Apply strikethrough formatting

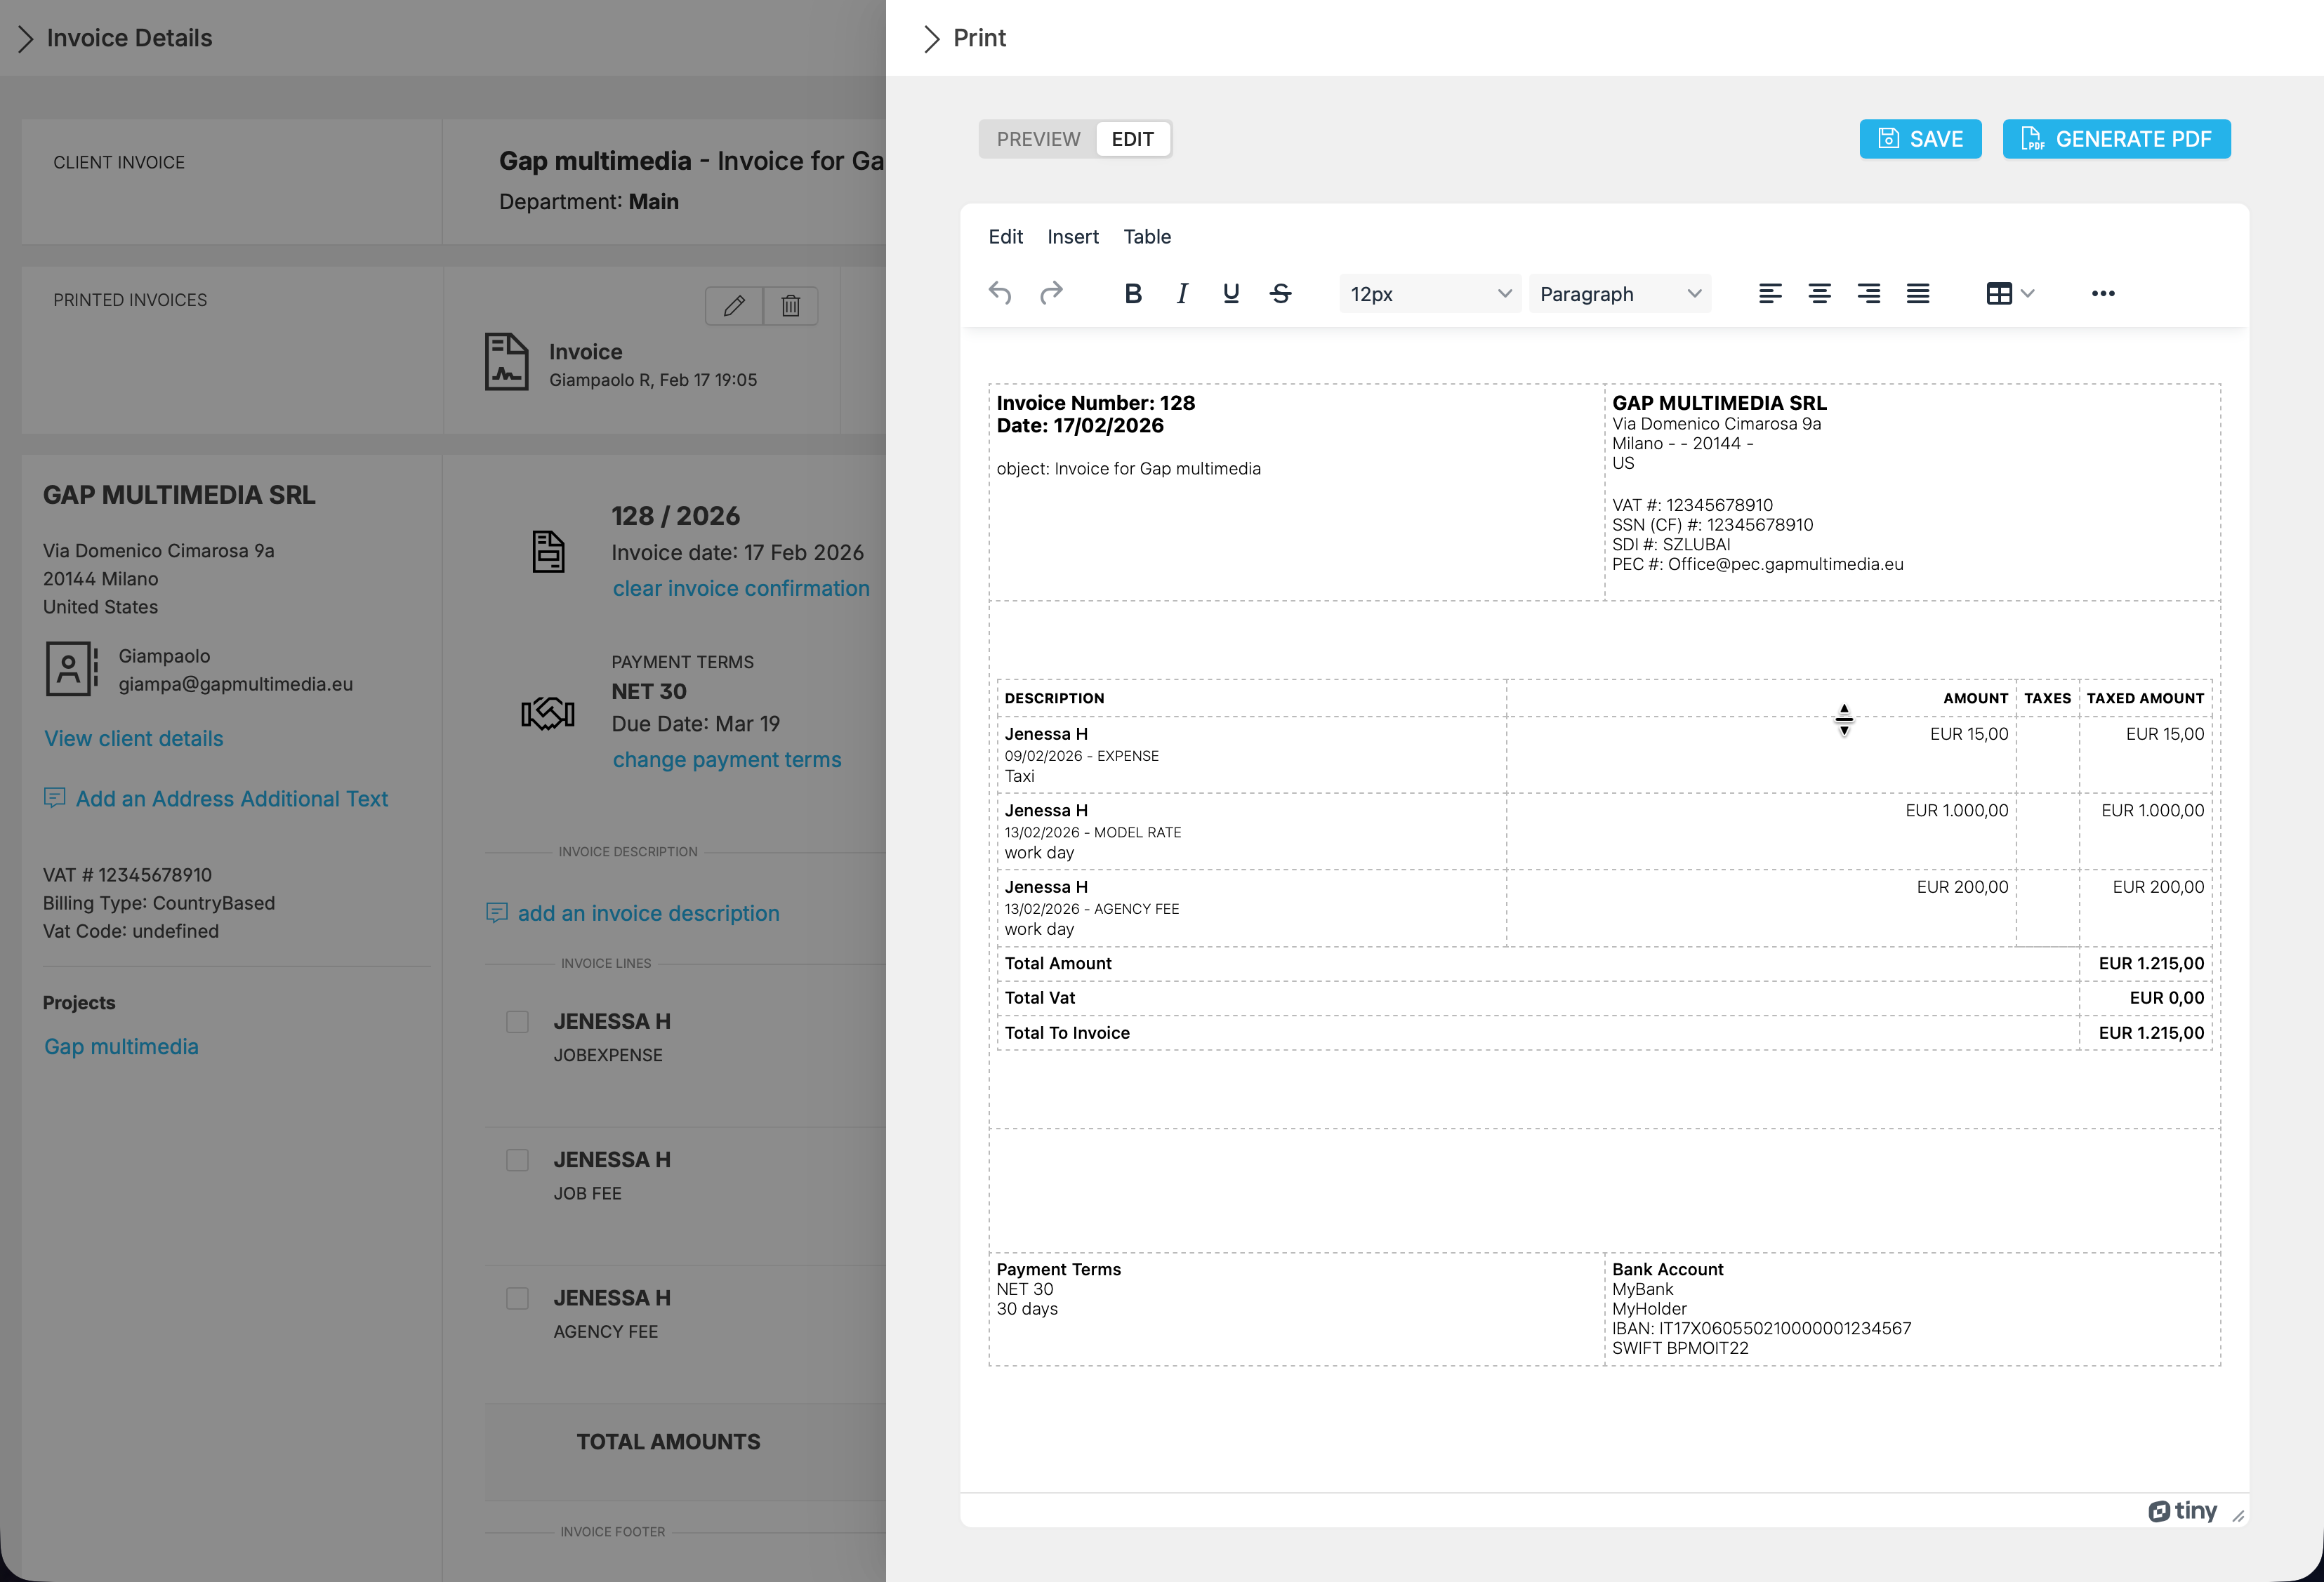pos(1281,293)
